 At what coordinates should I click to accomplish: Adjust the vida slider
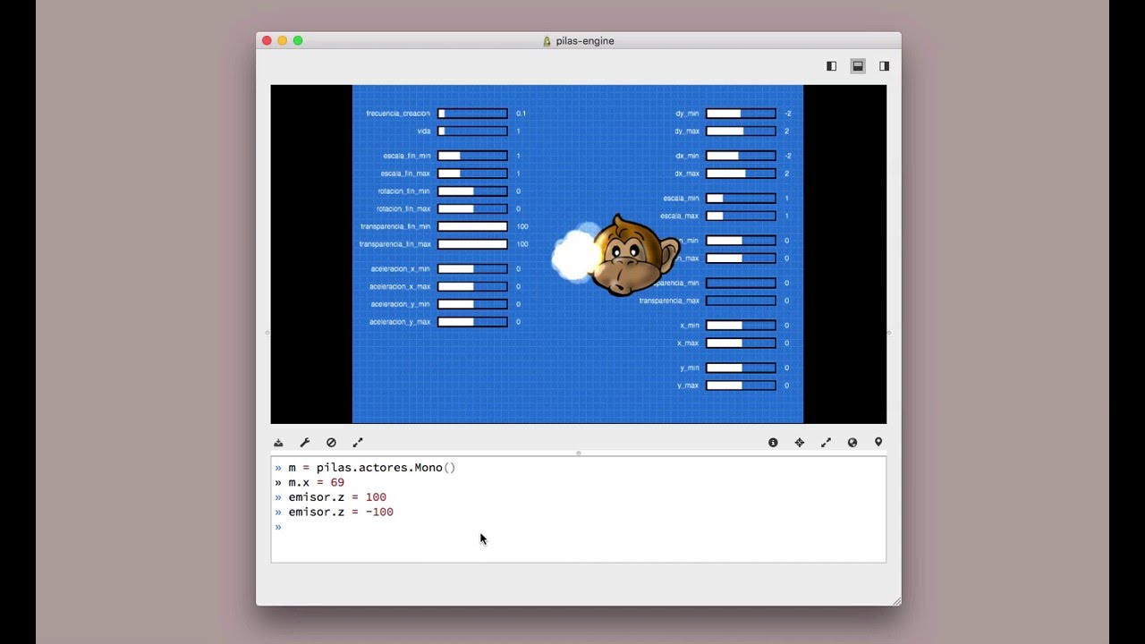pos(472,131)
